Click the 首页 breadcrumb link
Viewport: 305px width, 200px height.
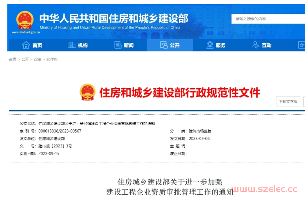tap(13, 59)
